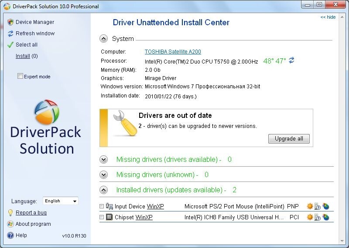Expand Missing drivers (unknown) section
This screenshot has width=349, height=248.
[x=103, y=175]
